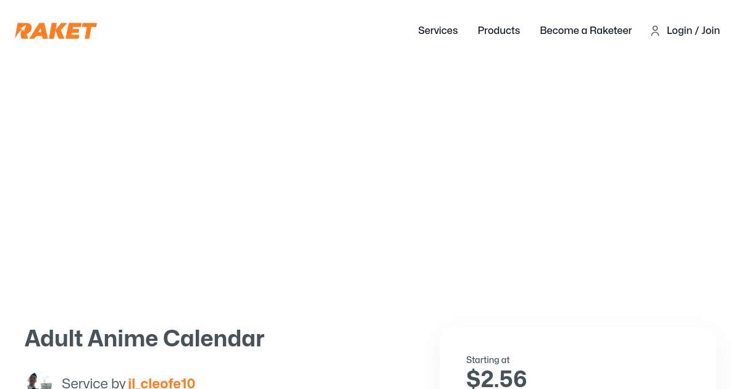Click the Become a Raketeer menu entry
Screen dimensions: 741x389
(x=585, y=31)
